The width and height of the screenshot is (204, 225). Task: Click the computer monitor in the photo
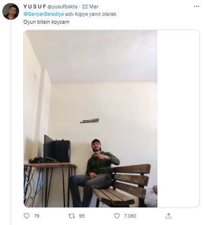50,148
